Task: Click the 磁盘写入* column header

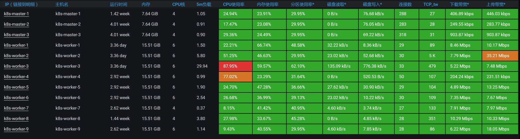Action: coord(372,4)
